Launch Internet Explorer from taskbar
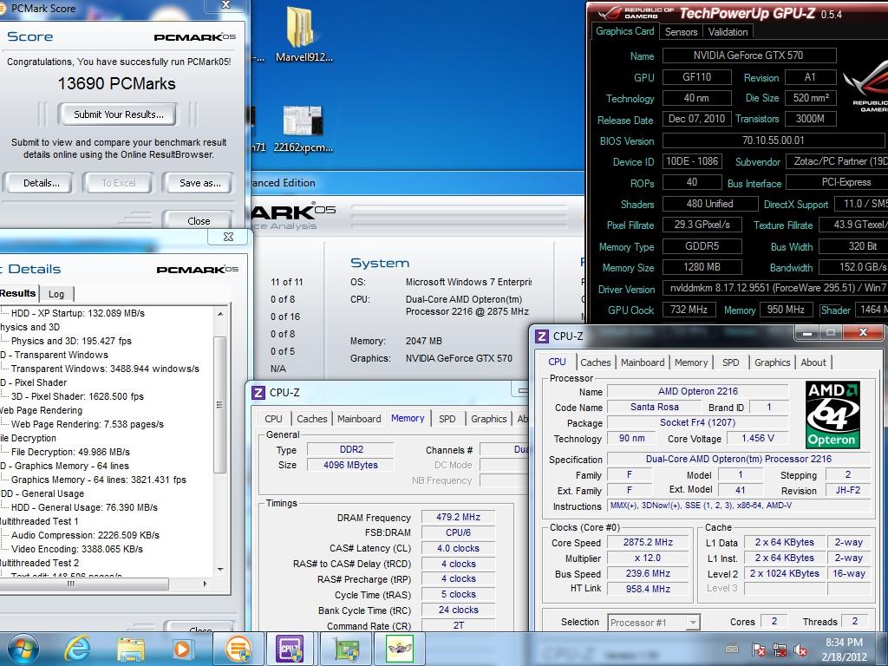The image size is (888, 666). click(76, 649)
